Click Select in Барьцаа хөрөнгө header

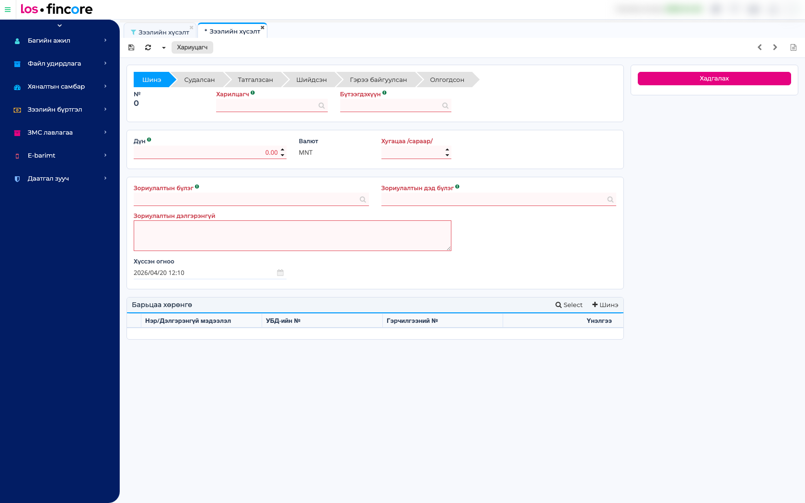point(569,305)
